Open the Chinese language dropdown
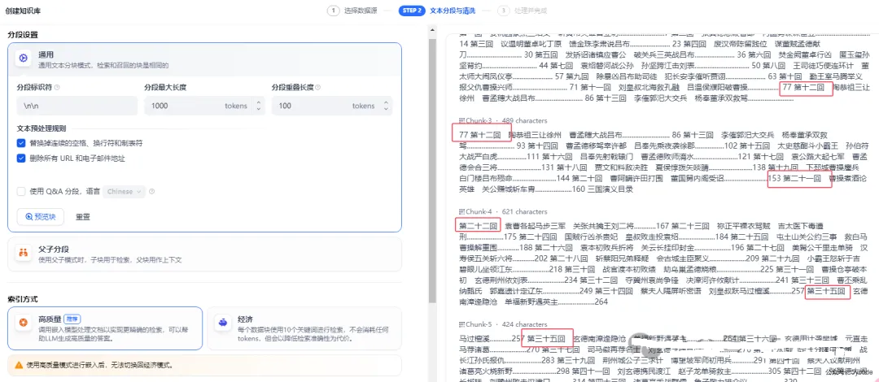This screenshot has height=382, width=879. pyautogui.click(x=125, y=192)
